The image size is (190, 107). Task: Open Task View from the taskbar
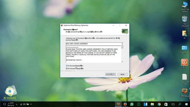[173, 104]
